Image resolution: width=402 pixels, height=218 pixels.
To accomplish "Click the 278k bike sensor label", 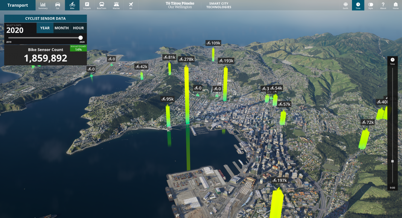I will tap(186, 59).
